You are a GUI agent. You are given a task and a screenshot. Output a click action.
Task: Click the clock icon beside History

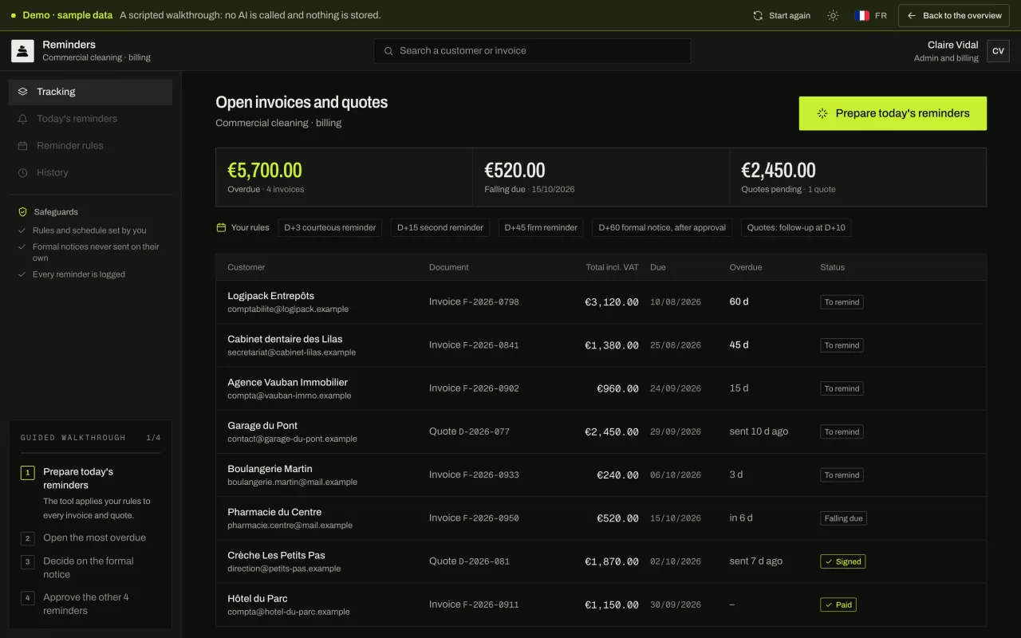click(x=22, y=173)
